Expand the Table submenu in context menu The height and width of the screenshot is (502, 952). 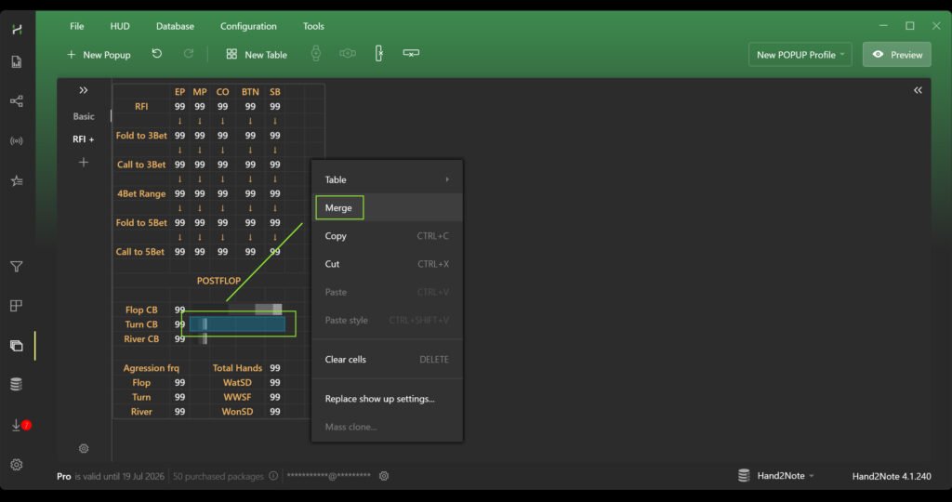click(386, 179)
